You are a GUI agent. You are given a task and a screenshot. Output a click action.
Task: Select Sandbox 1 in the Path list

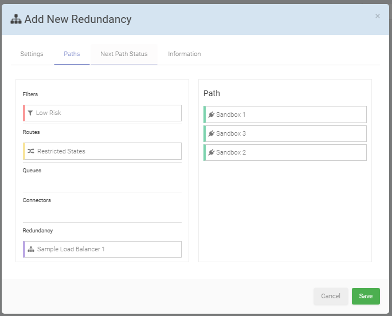[285, 114]
